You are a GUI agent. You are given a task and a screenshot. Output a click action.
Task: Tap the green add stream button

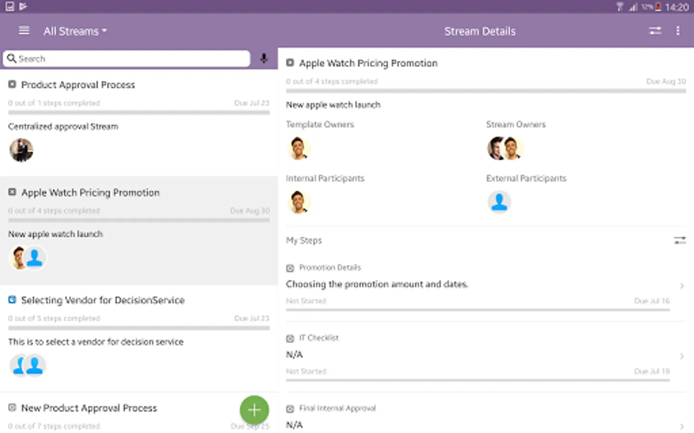(254, 410)
